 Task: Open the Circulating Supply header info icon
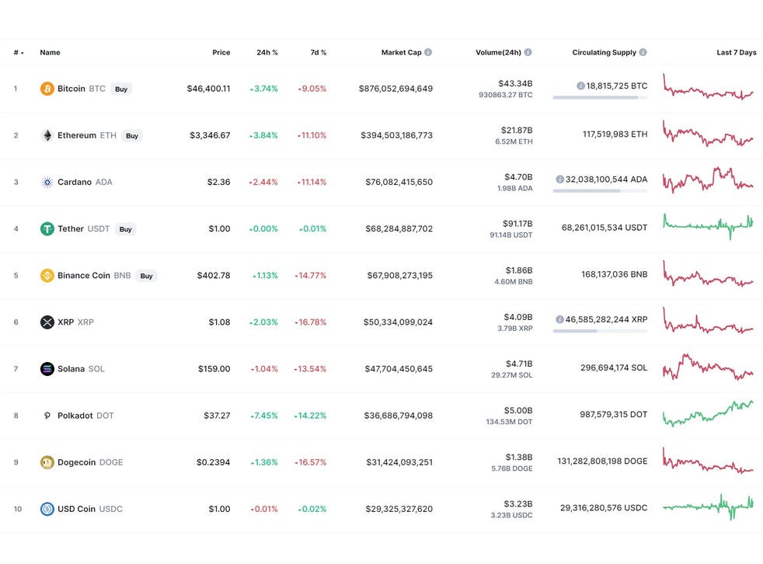click(643, 52)
